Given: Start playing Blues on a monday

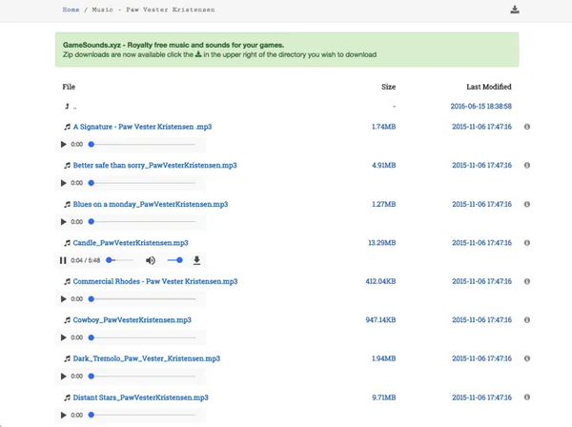Looking at the screenshot, I should click(64, 222).
